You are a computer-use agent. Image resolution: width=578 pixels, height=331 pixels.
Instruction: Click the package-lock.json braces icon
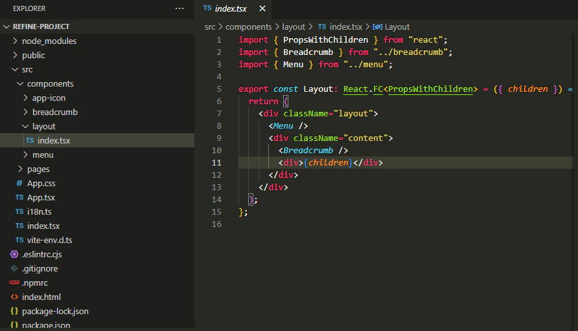[14, 311]
